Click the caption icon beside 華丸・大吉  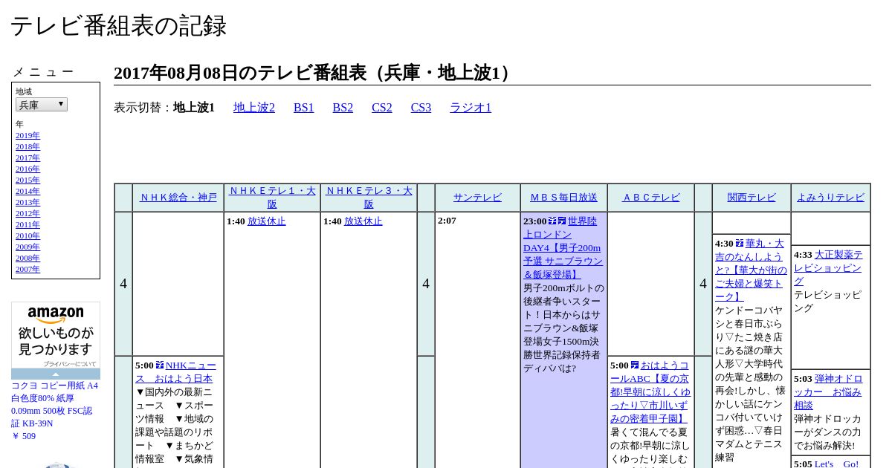click(x=740, y=244)
